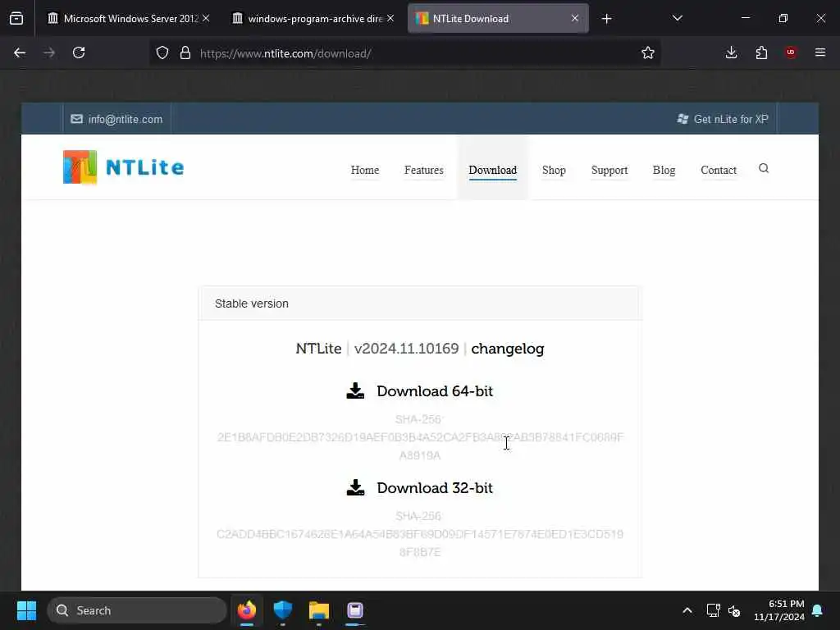840x630 pixels.
Task: Open the Extensions puzzle icon
Action: [x=761, y=53]
